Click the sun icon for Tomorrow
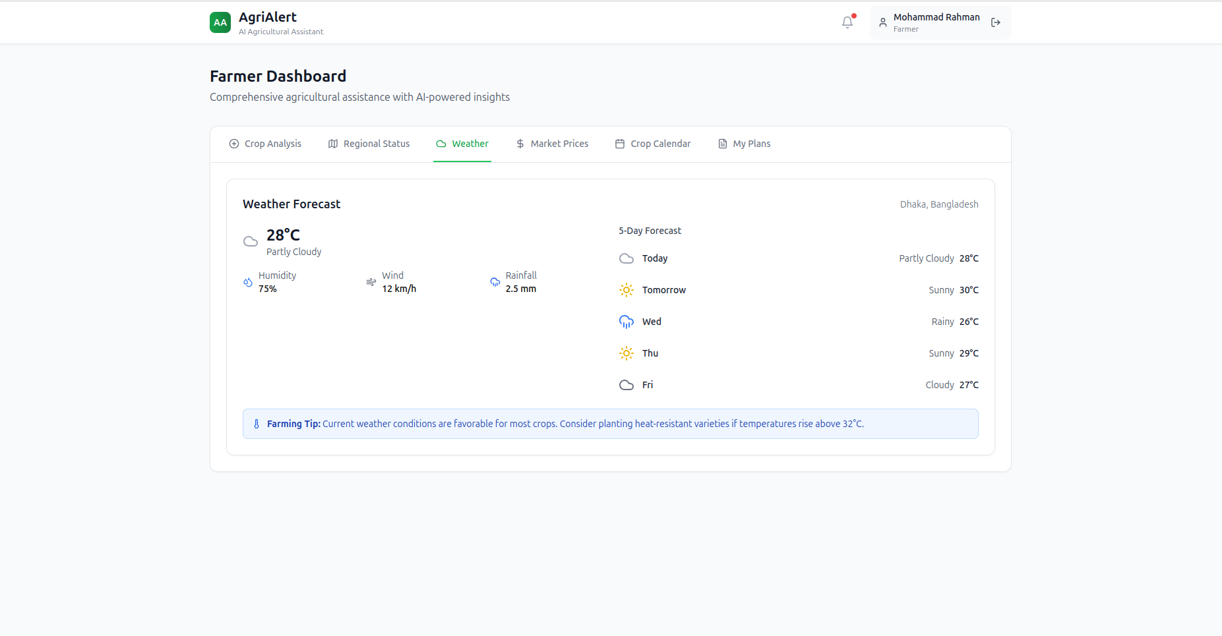This screenshot has height=636, width=1222. [x=626, y=290]
